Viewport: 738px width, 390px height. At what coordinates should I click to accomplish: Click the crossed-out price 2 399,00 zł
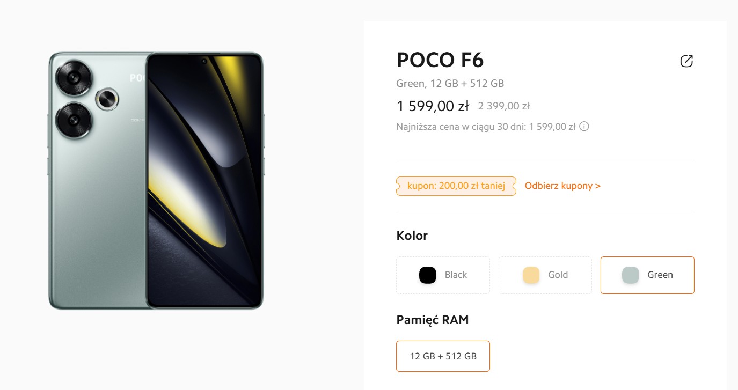tap(504, 106)
